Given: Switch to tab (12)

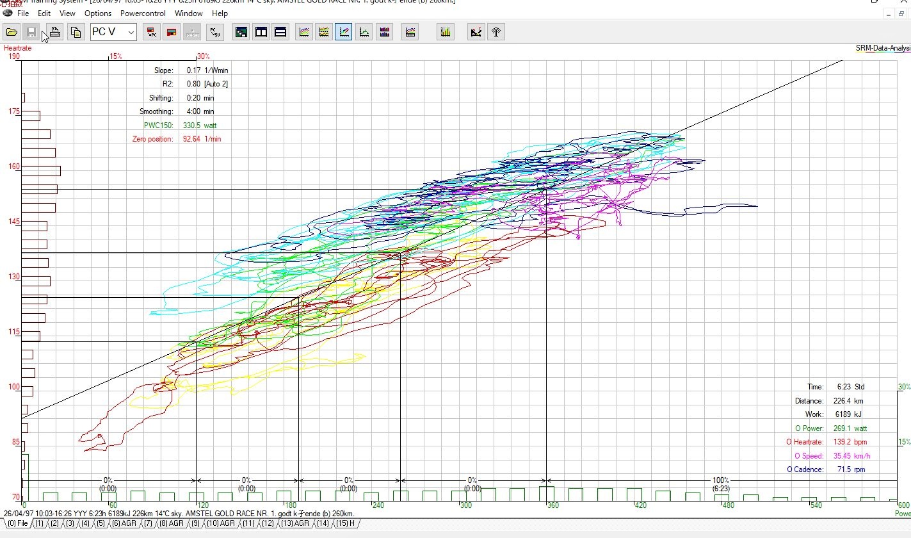Looking at the screenshot, I should tap(268, 523).
